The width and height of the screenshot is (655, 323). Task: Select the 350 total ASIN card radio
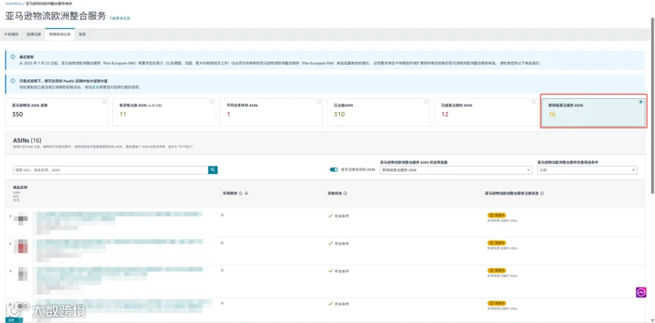pos(104,101)
